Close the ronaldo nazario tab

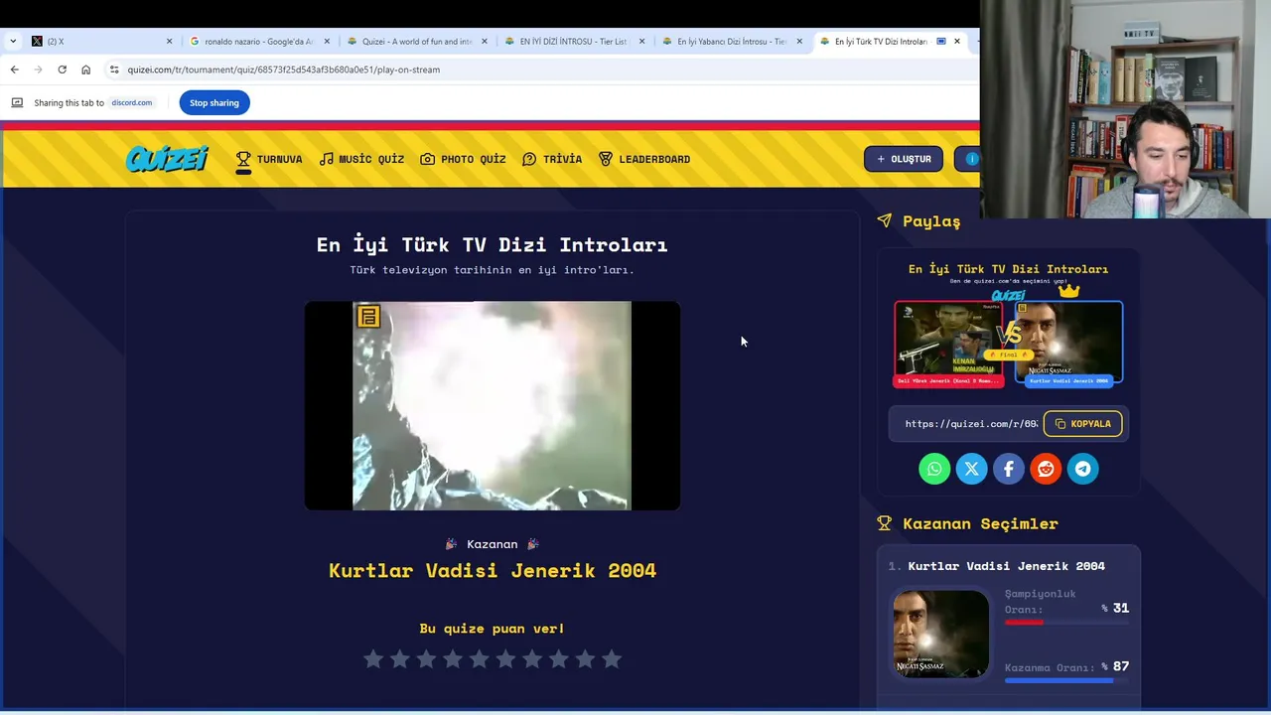point(327,42)
